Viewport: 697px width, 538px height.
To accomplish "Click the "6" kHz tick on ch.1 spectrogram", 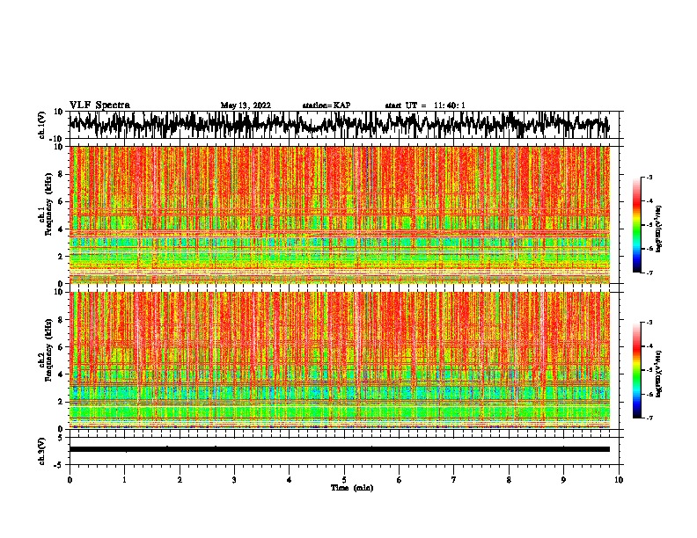I will 61,201.
